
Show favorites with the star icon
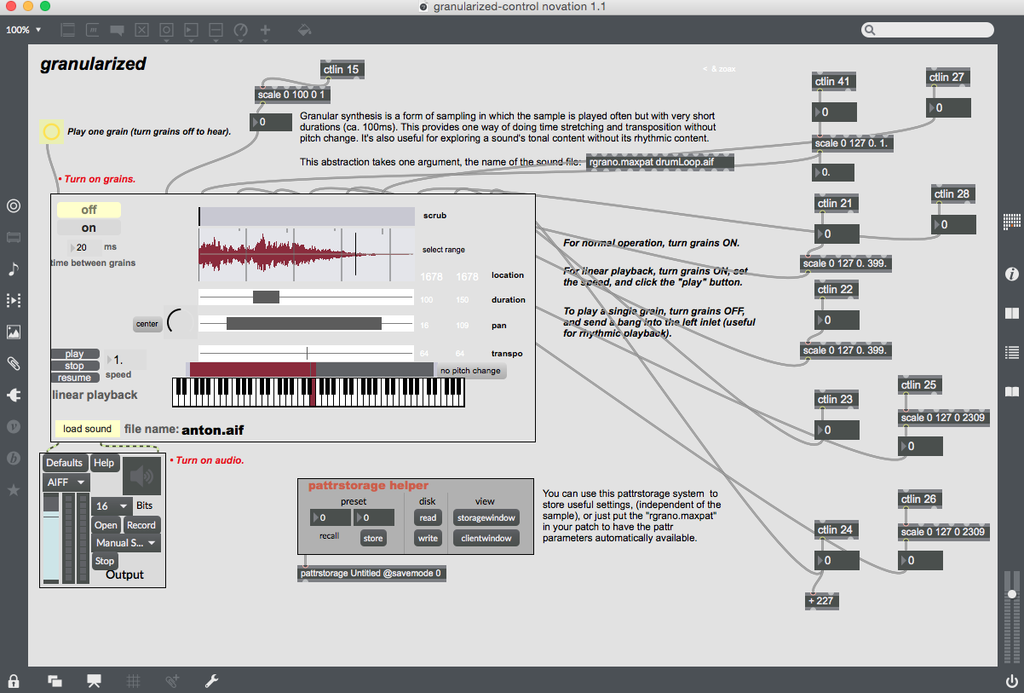[x=14, y=490]
